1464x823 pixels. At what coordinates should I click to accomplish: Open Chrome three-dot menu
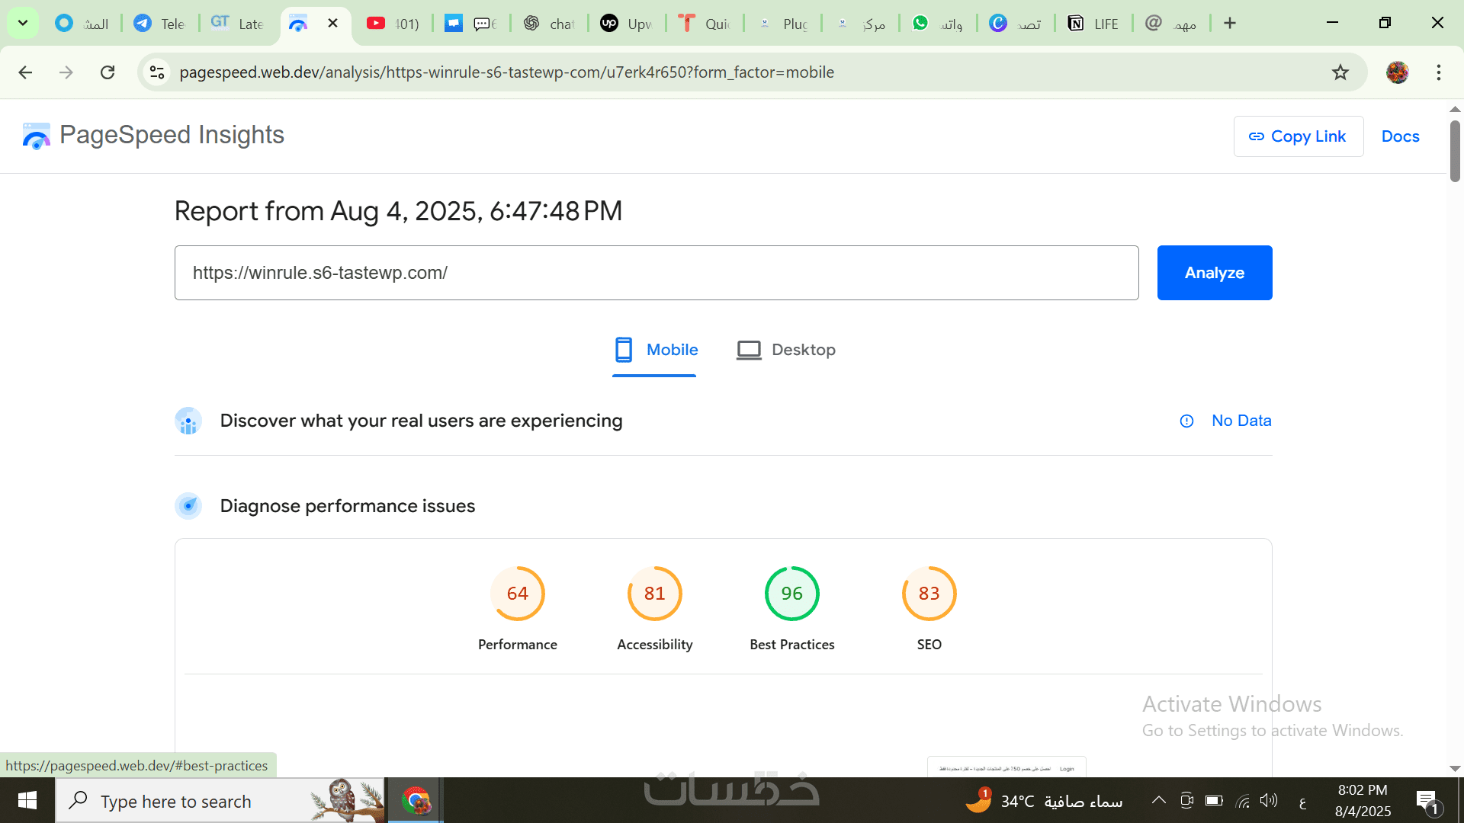1438,72
